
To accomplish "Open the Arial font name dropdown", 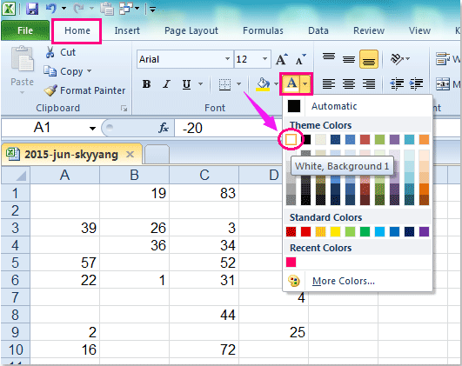I will [227, 59].
